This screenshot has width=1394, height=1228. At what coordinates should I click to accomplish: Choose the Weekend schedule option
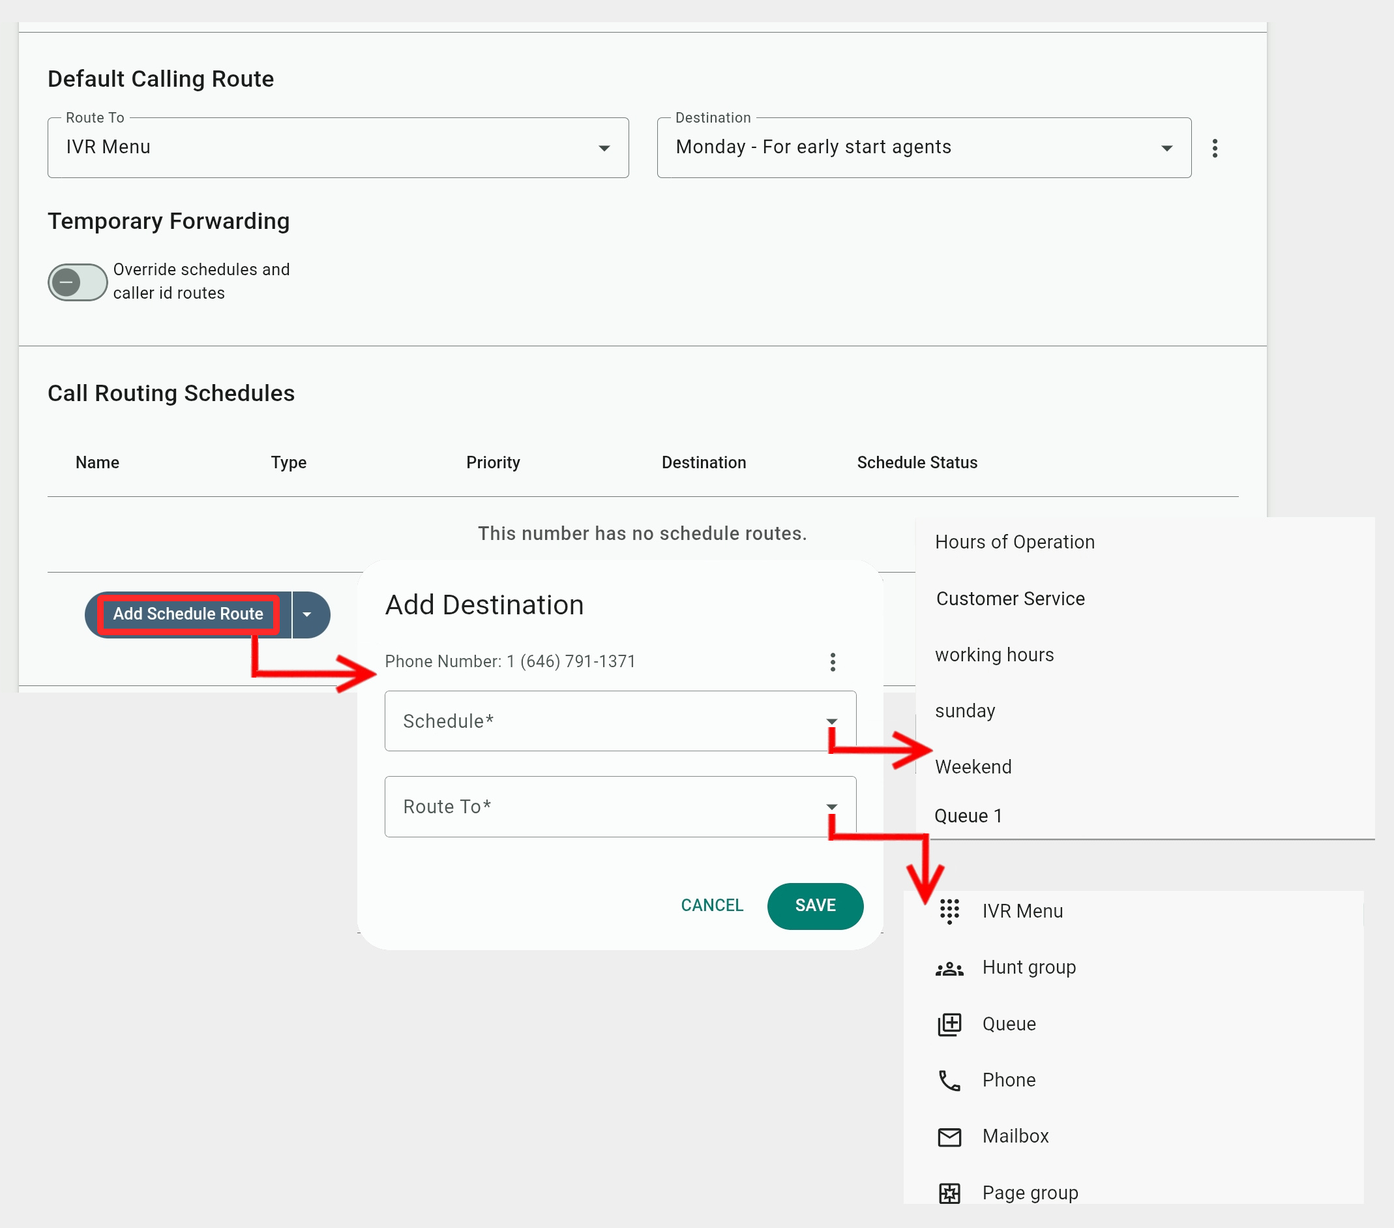click(973, 767)
